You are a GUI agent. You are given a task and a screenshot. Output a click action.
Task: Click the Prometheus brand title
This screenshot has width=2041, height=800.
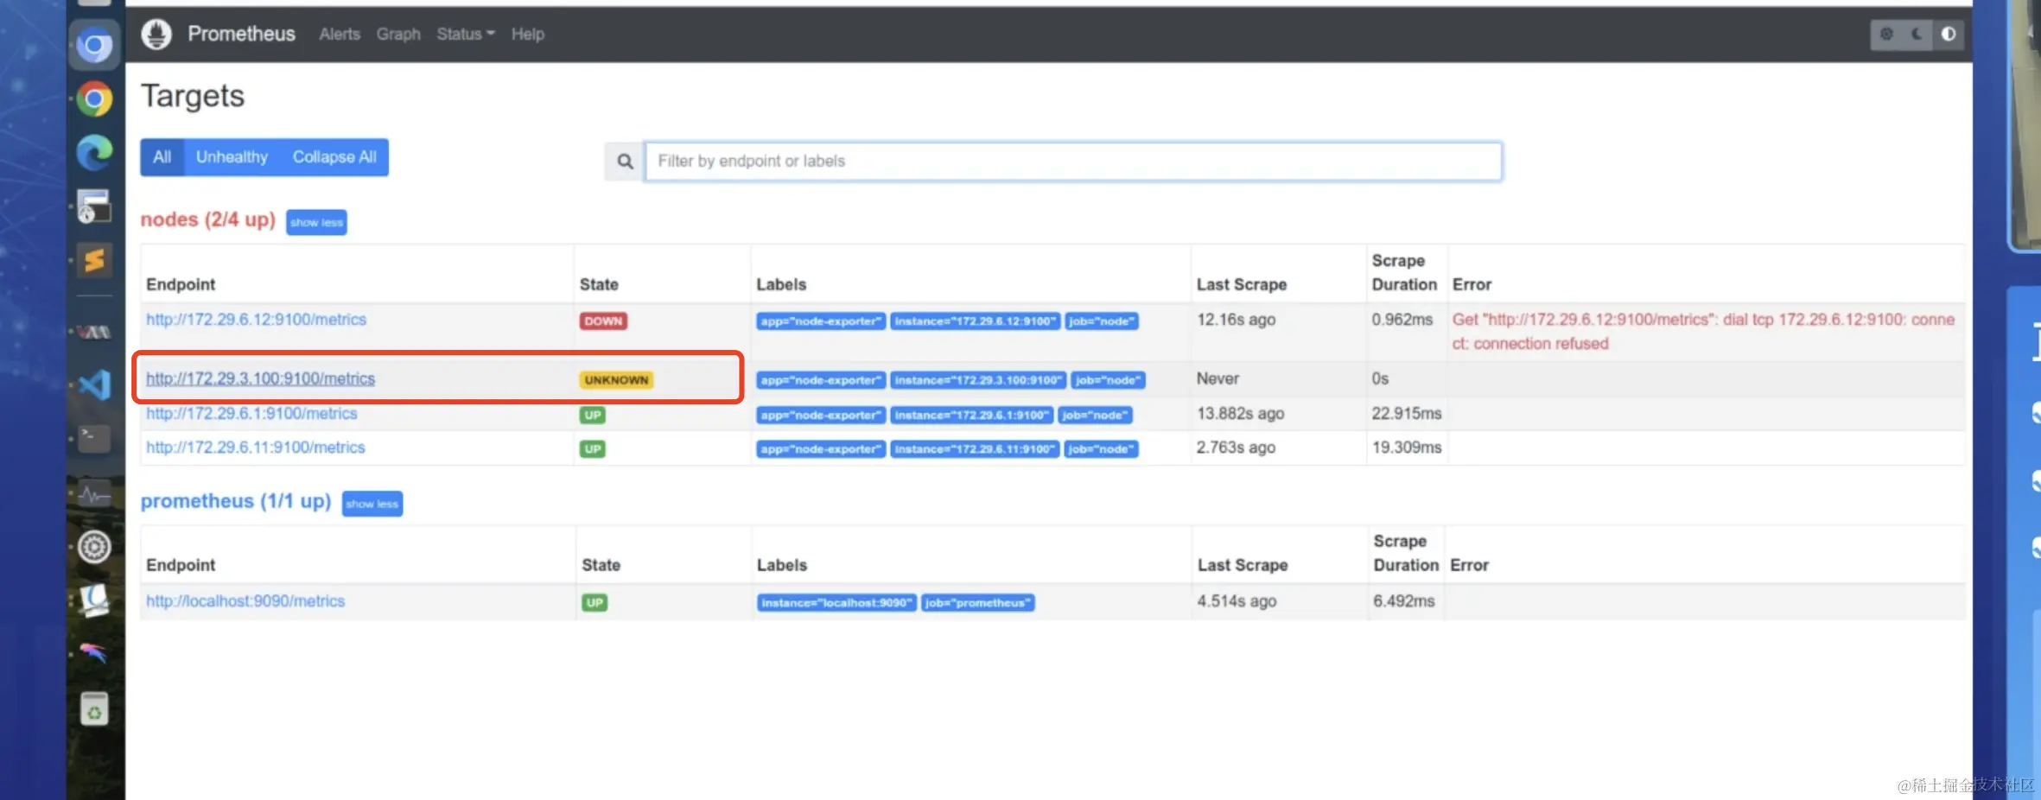(x=242, y=35)
